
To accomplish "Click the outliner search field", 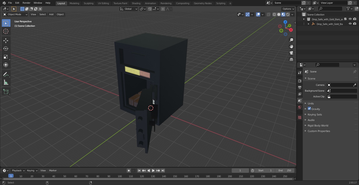I will tap(330, 9).
